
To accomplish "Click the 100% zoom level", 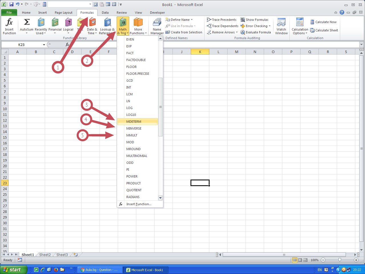I will pos(315,260).
